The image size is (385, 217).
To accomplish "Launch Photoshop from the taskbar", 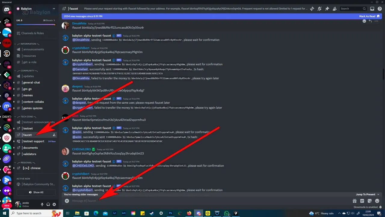I will (x=170, y=213).
